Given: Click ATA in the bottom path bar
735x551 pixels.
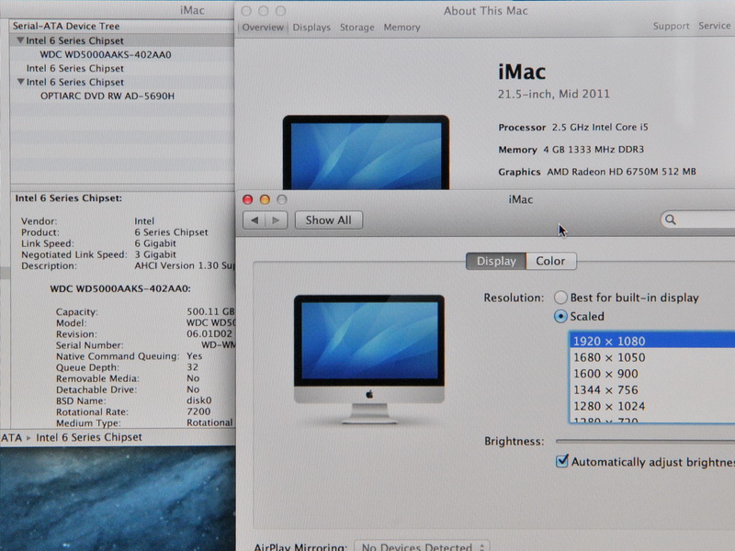Looking at the screenshot, I should click(11, 438).
